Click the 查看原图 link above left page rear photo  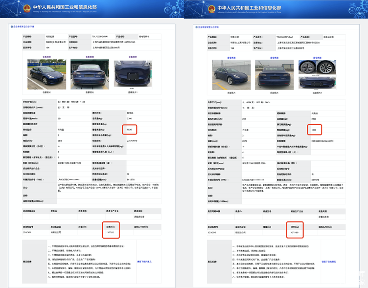pyautogui.click(x=90, y=57)
